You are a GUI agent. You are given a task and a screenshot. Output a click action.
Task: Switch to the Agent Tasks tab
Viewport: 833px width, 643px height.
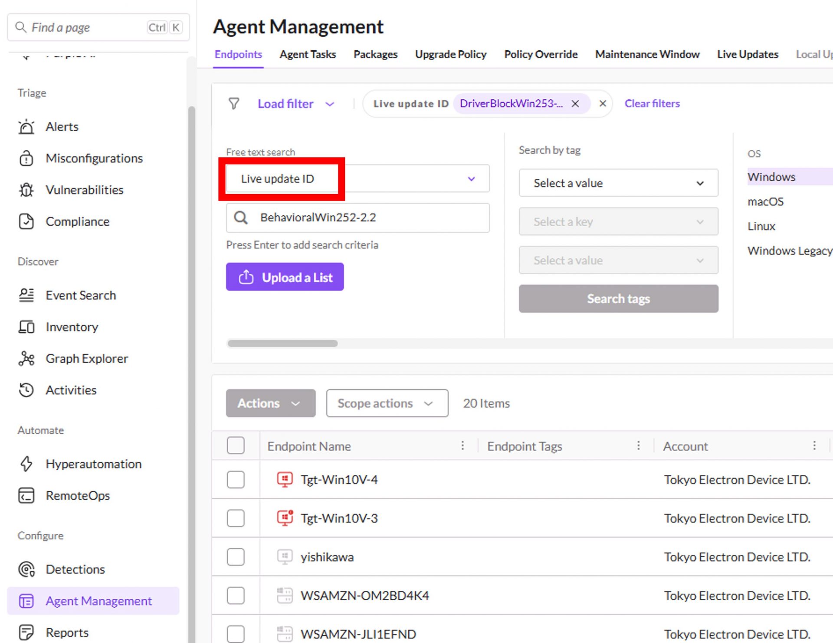click(x=308, y=54)
